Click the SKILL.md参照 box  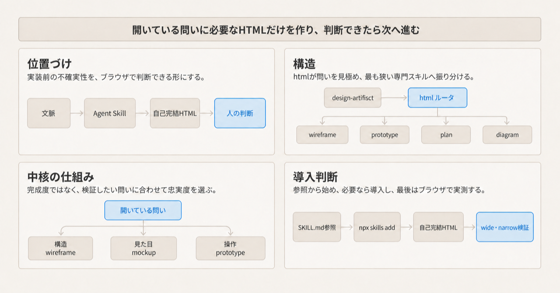click(317, 227)
